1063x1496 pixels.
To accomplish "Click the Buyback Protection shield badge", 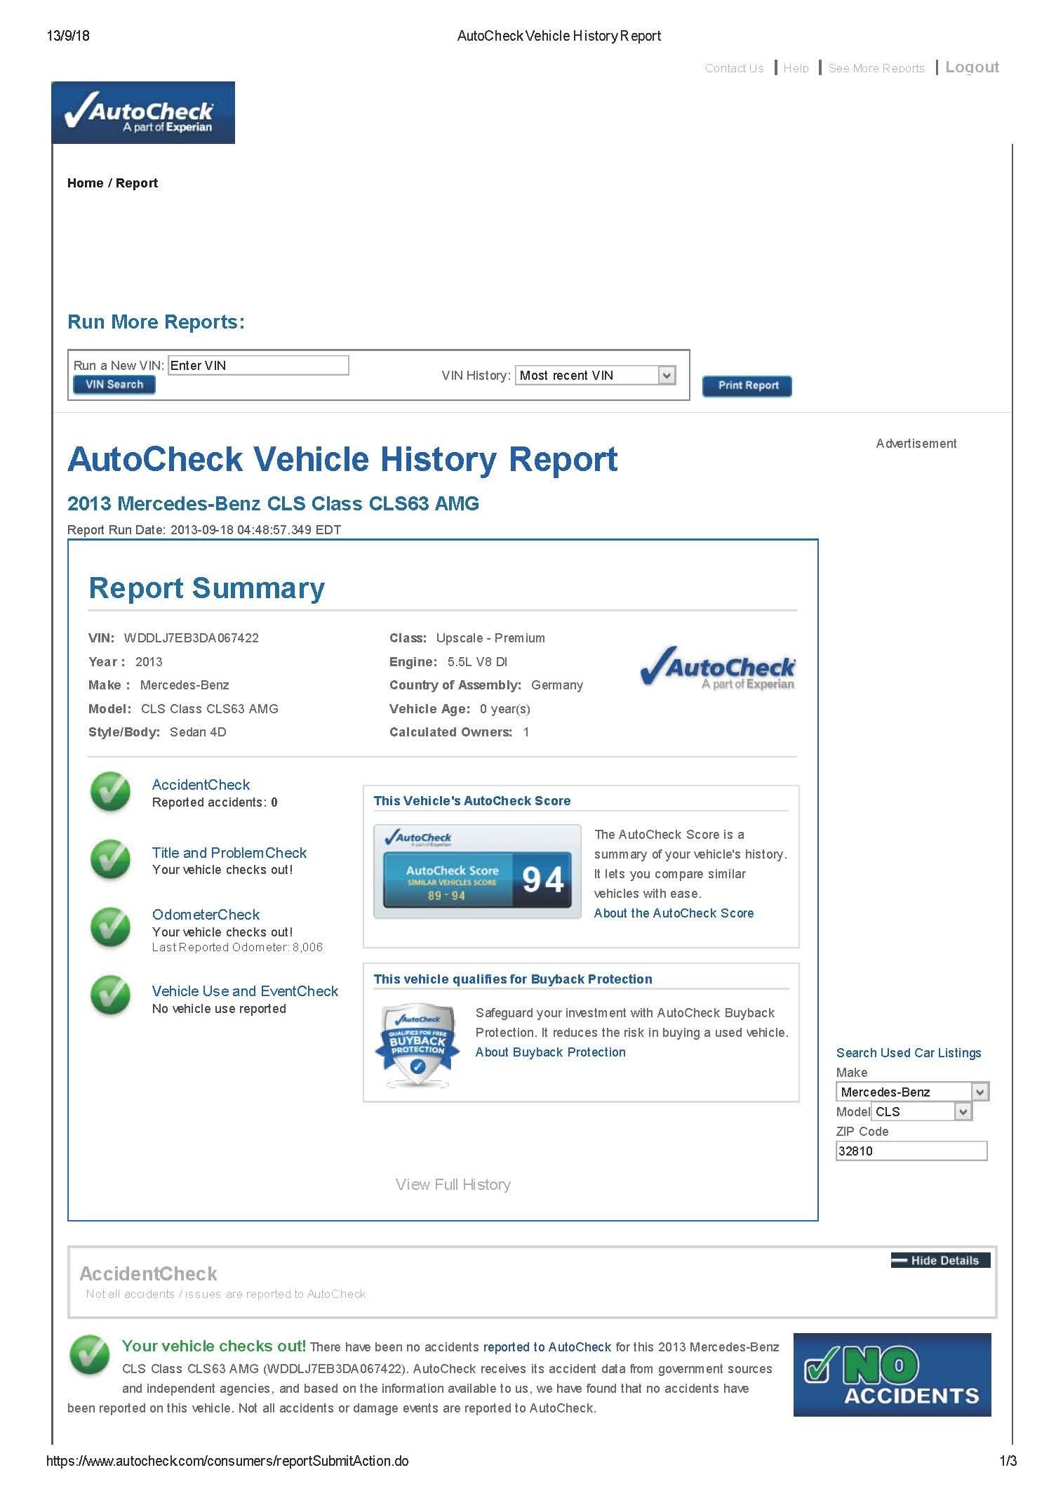I will click(x=418, y=1045).
